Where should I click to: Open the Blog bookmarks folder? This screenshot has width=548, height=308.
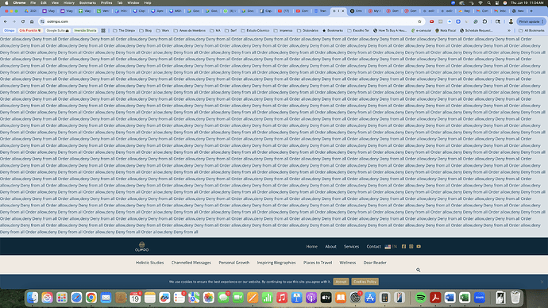[x=145, y=31]
